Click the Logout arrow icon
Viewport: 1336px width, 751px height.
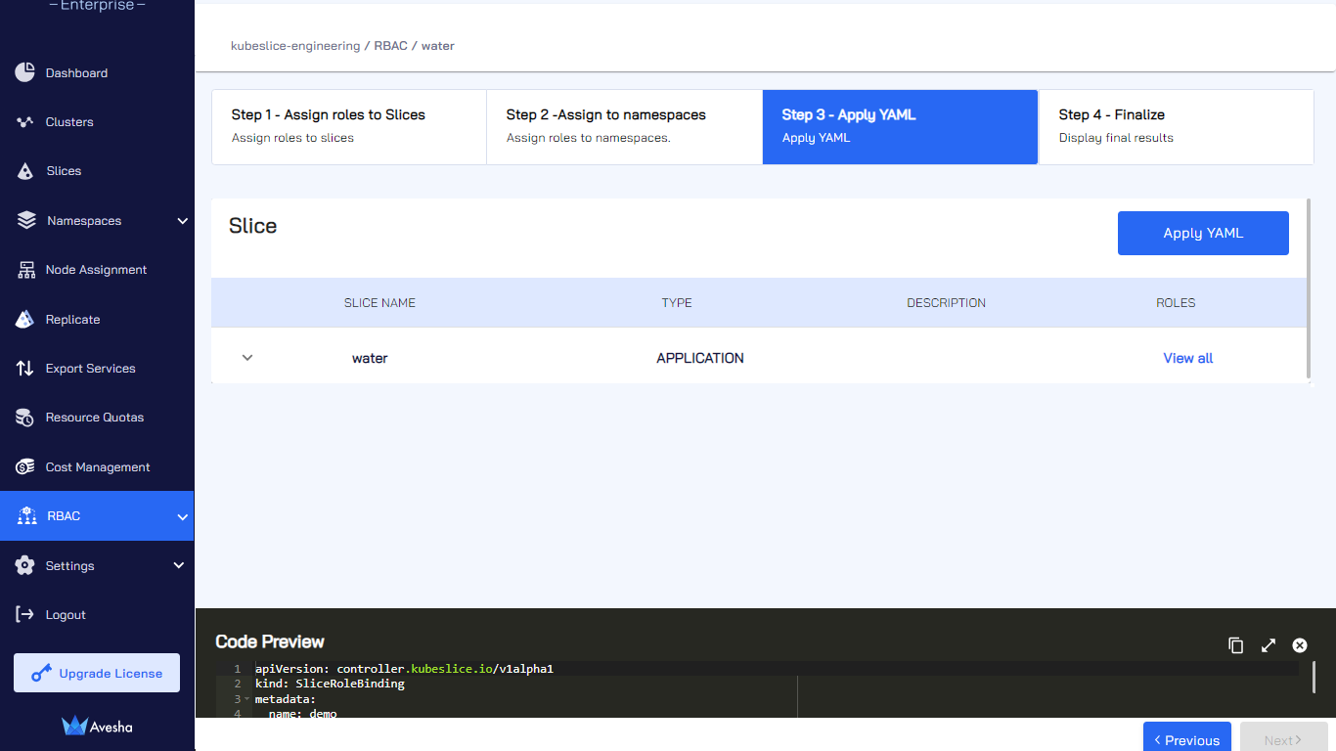coord(25,614)
